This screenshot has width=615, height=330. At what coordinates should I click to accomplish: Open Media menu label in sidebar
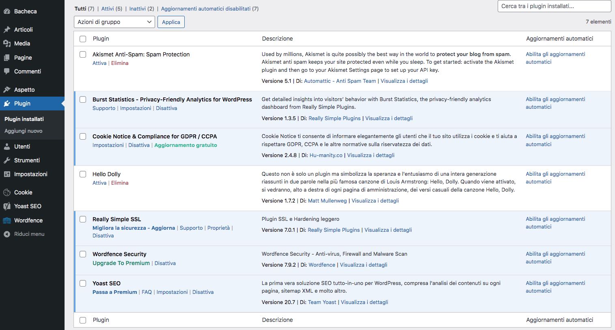[x=22, y=43]
